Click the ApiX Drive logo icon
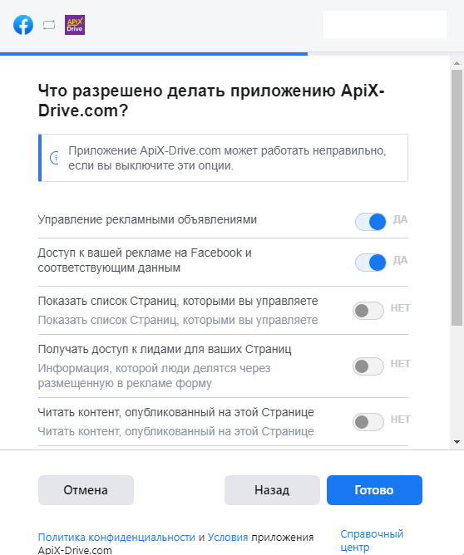This screenshot has width=464, height=555. tap(75, 25)
